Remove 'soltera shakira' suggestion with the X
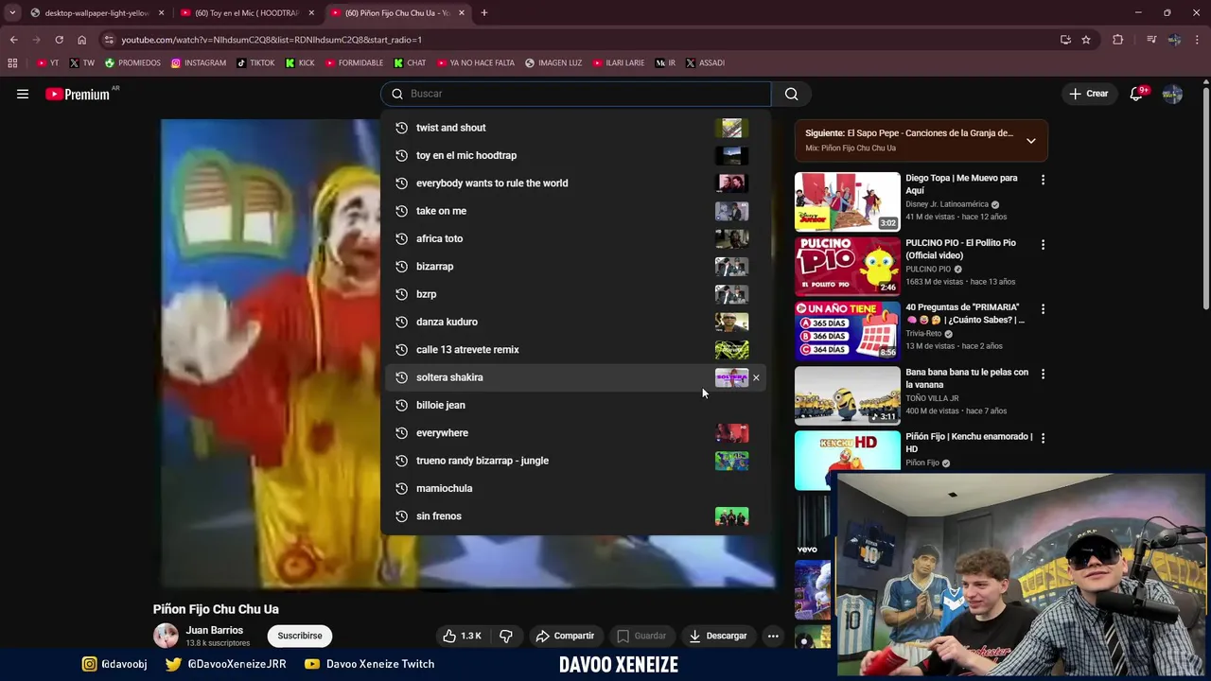 point(756,377)
